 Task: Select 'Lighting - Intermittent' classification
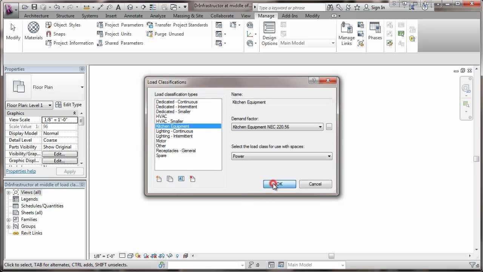pos(174,136)
